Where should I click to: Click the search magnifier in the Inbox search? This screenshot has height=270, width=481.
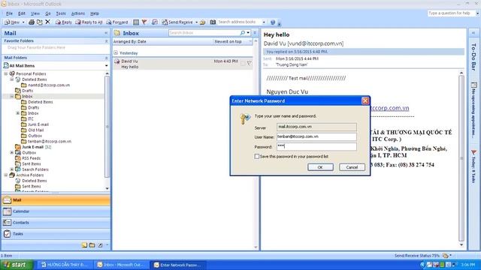coord(243,33)
